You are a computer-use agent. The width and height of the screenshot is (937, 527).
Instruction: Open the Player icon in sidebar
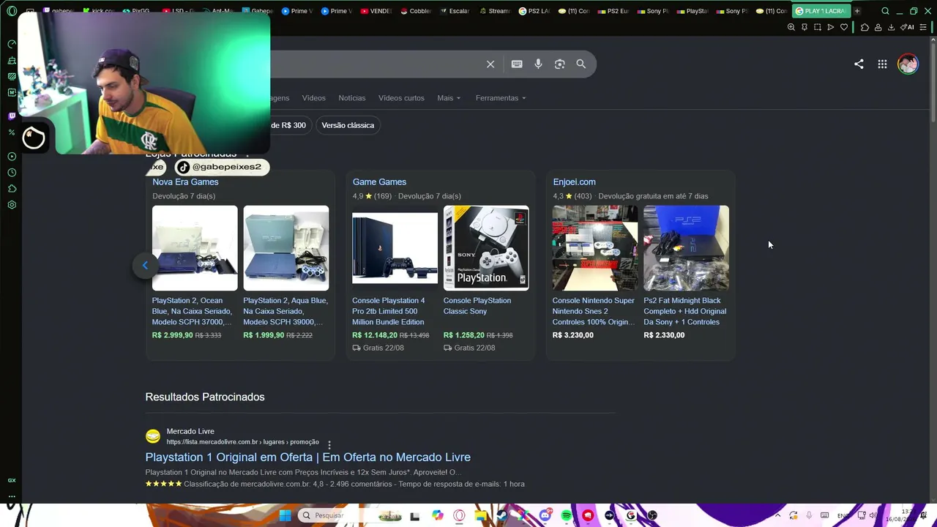(12, 157)
